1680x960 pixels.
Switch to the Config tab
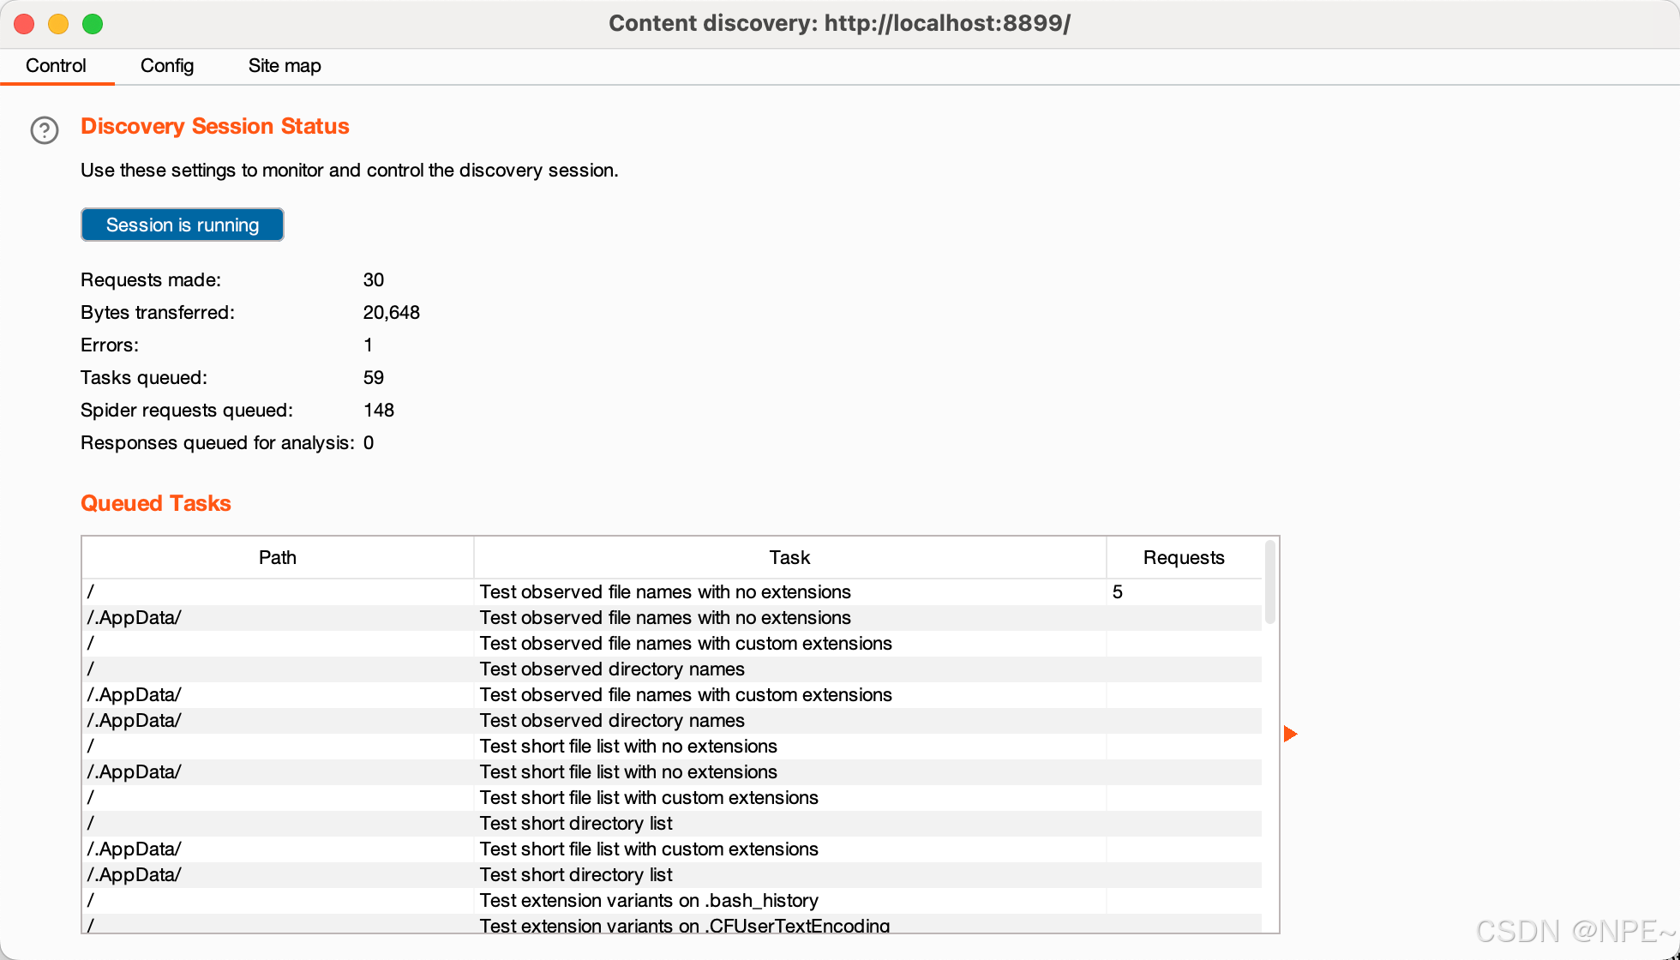pyautogui.click(x=167, y=66)
